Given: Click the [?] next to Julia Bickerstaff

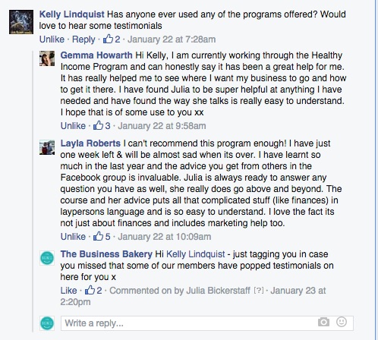Looking at the screenshot, I should (259, 291).
